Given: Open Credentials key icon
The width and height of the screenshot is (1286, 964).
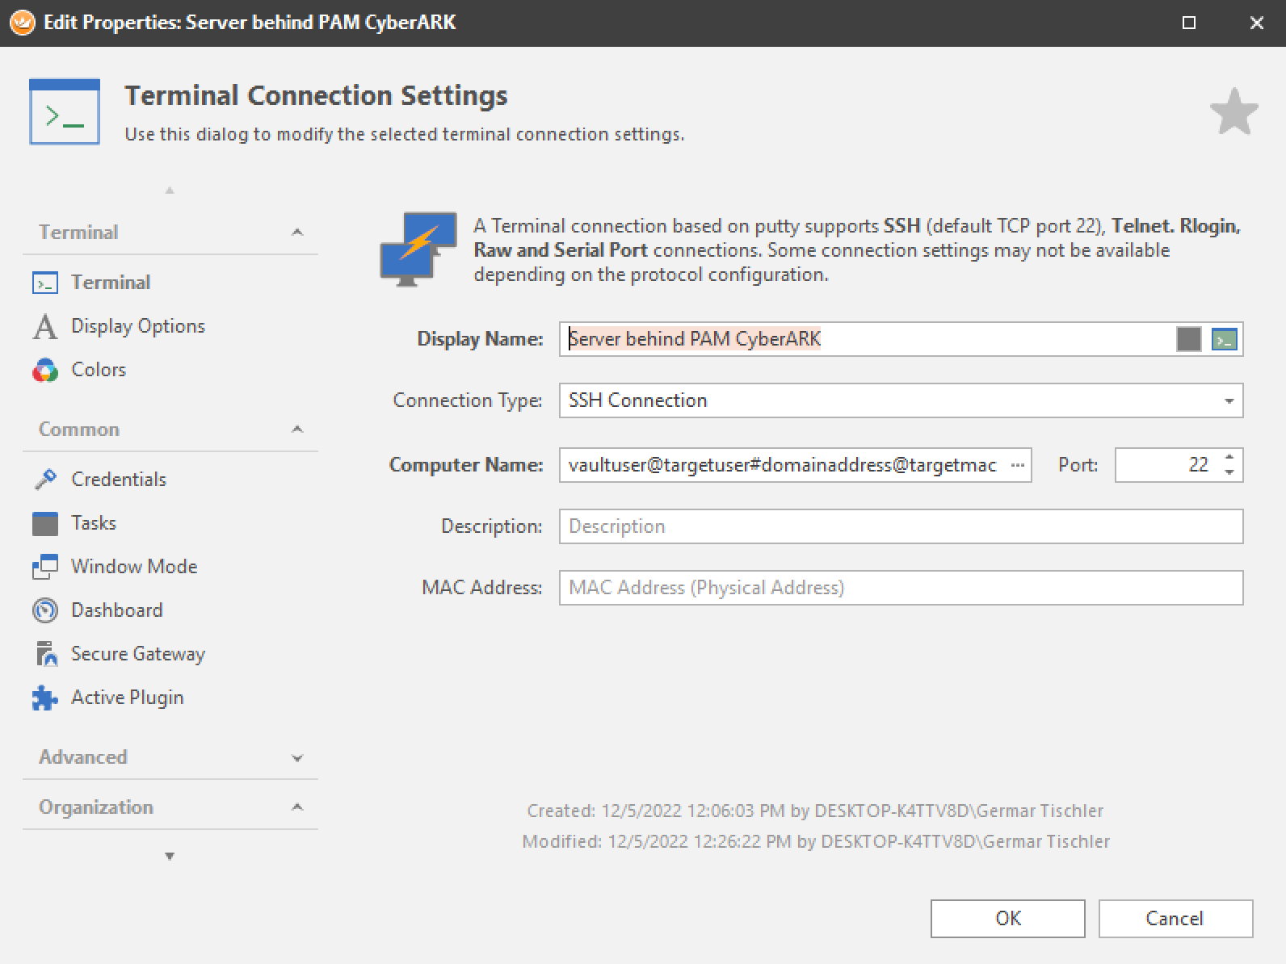Looking at the screenshot, I should point(45,480).
